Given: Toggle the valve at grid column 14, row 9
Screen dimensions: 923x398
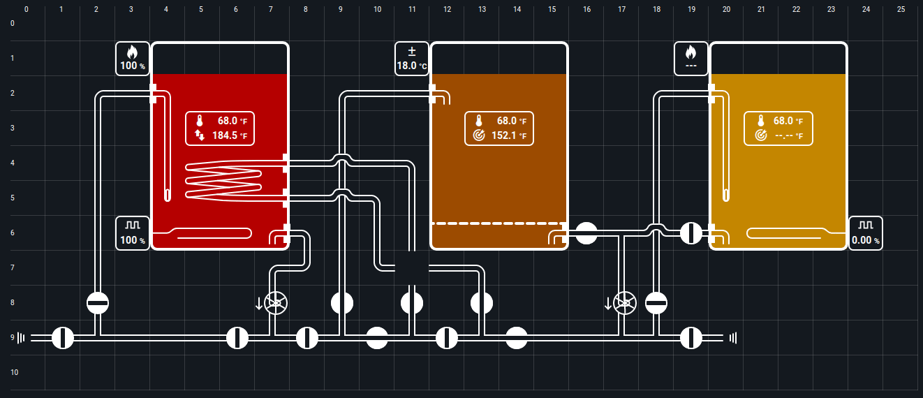Looking at the screenshot, I should (x=517, y=338).
